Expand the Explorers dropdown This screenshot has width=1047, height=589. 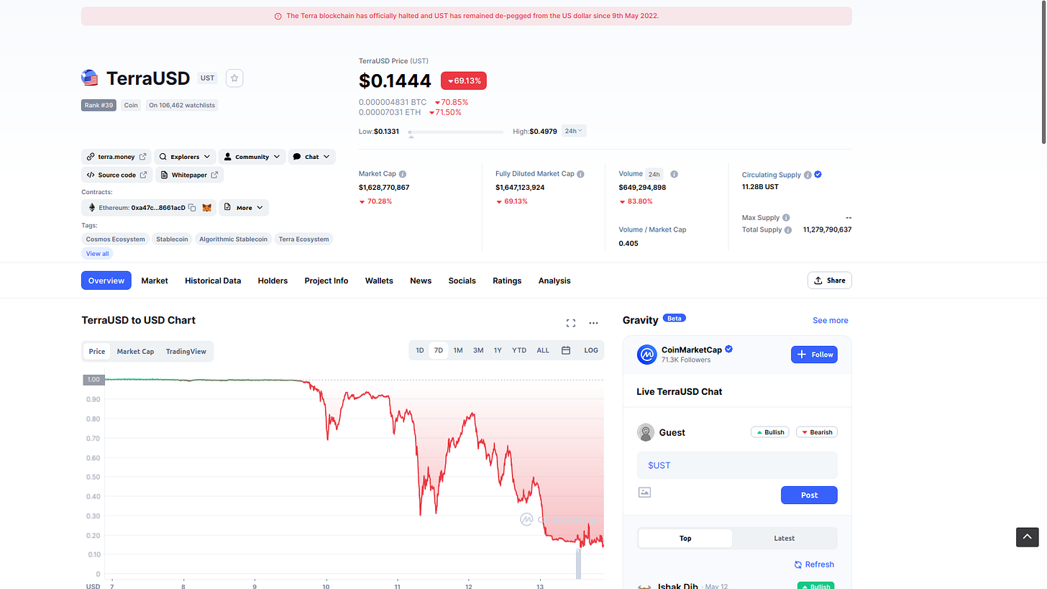coord(185,157)
